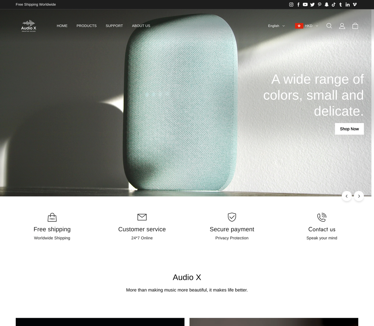Click the TikTok icon
374x326 pixels.
click(333, 4)
